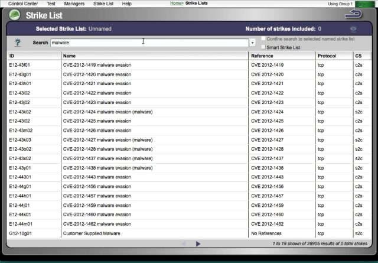Sort by the Name column header
Screen dimensions: 378x263
pyautogui.click(x=155, y=56)
